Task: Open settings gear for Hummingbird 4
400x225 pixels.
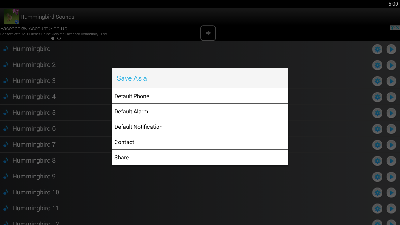Action: (377, 97)
